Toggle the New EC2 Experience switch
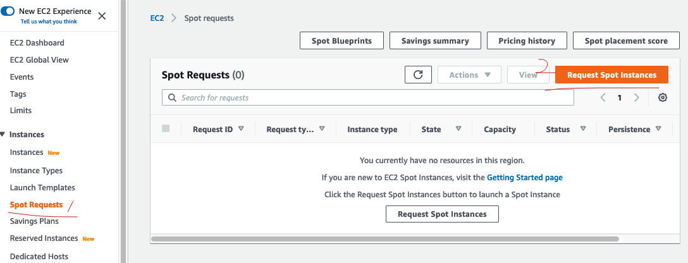 pyautogui.click(x=8, y=11)
